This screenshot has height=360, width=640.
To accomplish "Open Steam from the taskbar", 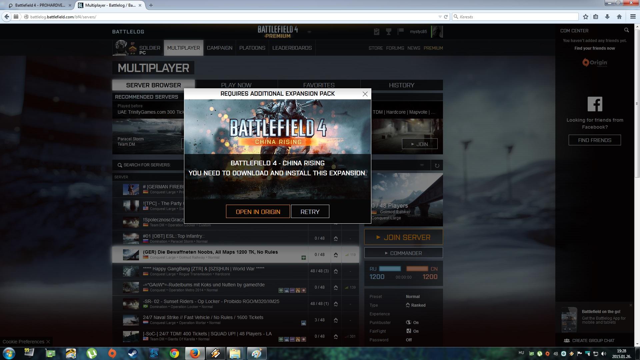I will point(133,353).
